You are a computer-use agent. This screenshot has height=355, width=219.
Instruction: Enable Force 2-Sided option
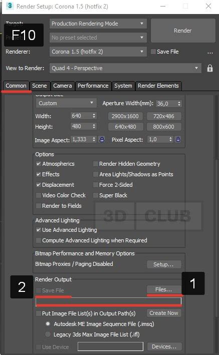[95, 185]
